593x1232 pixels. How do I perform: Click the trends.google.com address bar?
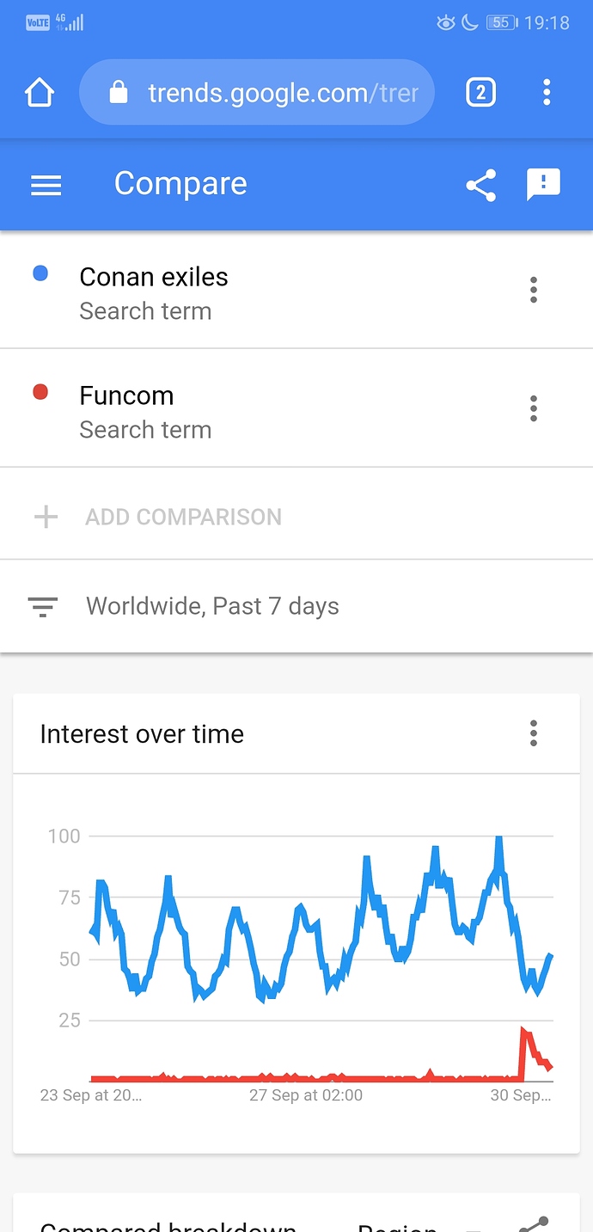(257, 92)
